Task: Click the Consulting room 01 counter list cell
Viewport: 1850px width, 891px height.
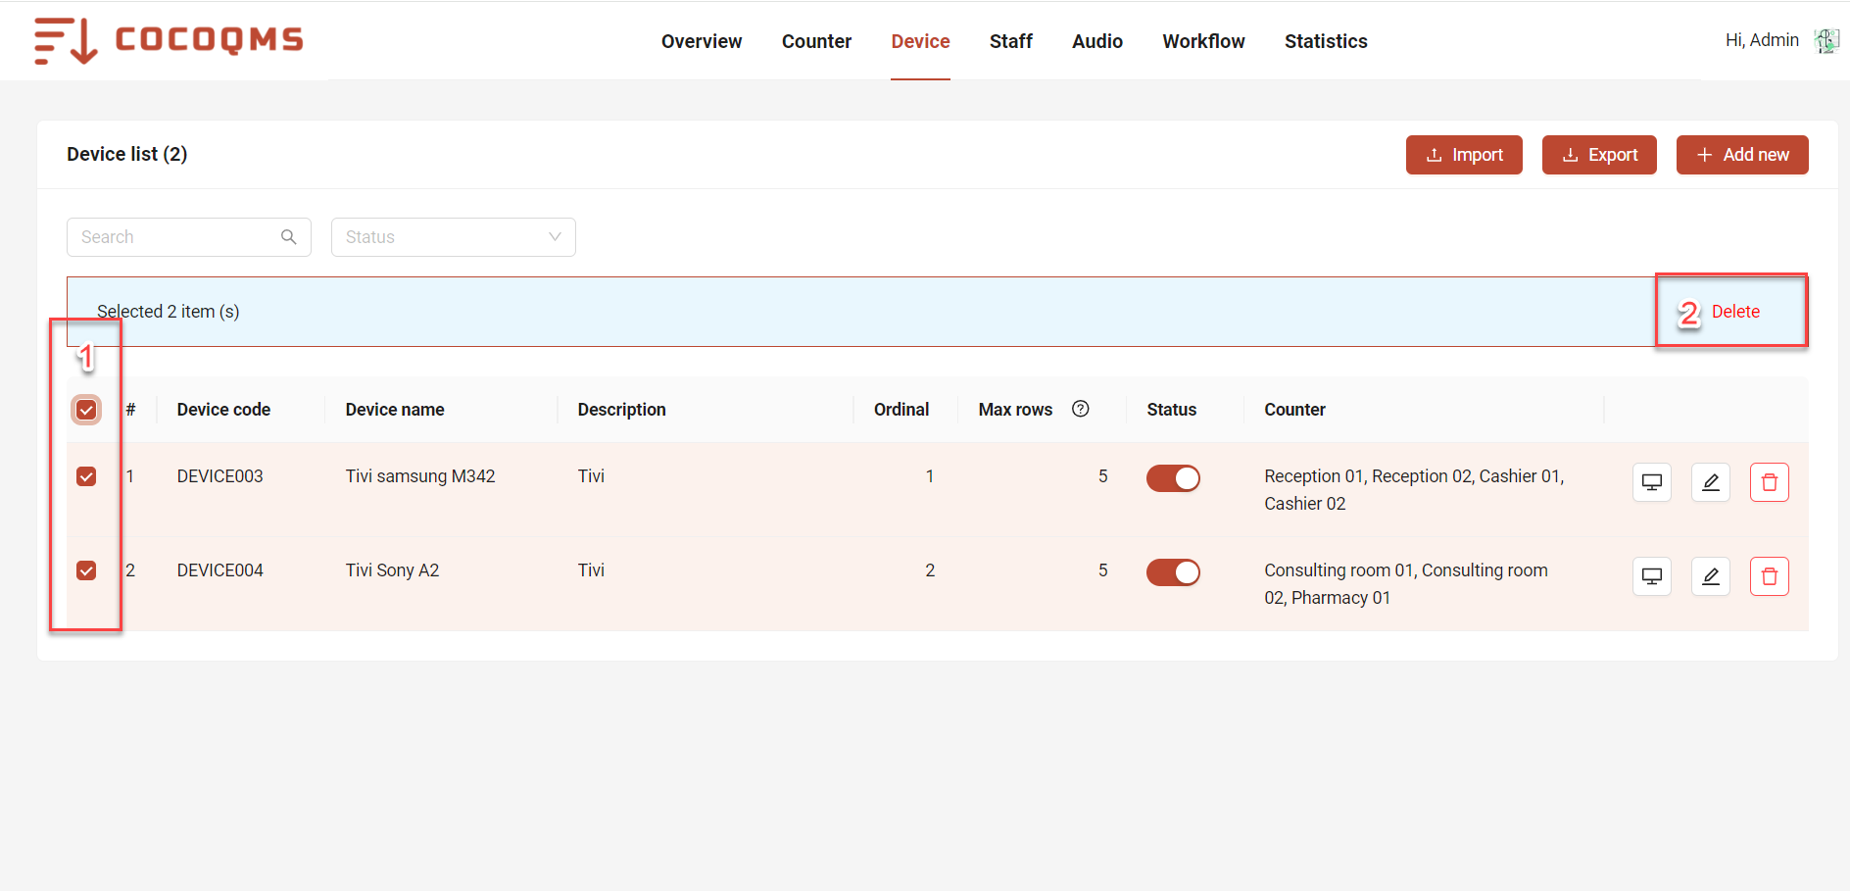Action: pyautogui.click(x=1406, y=584)
